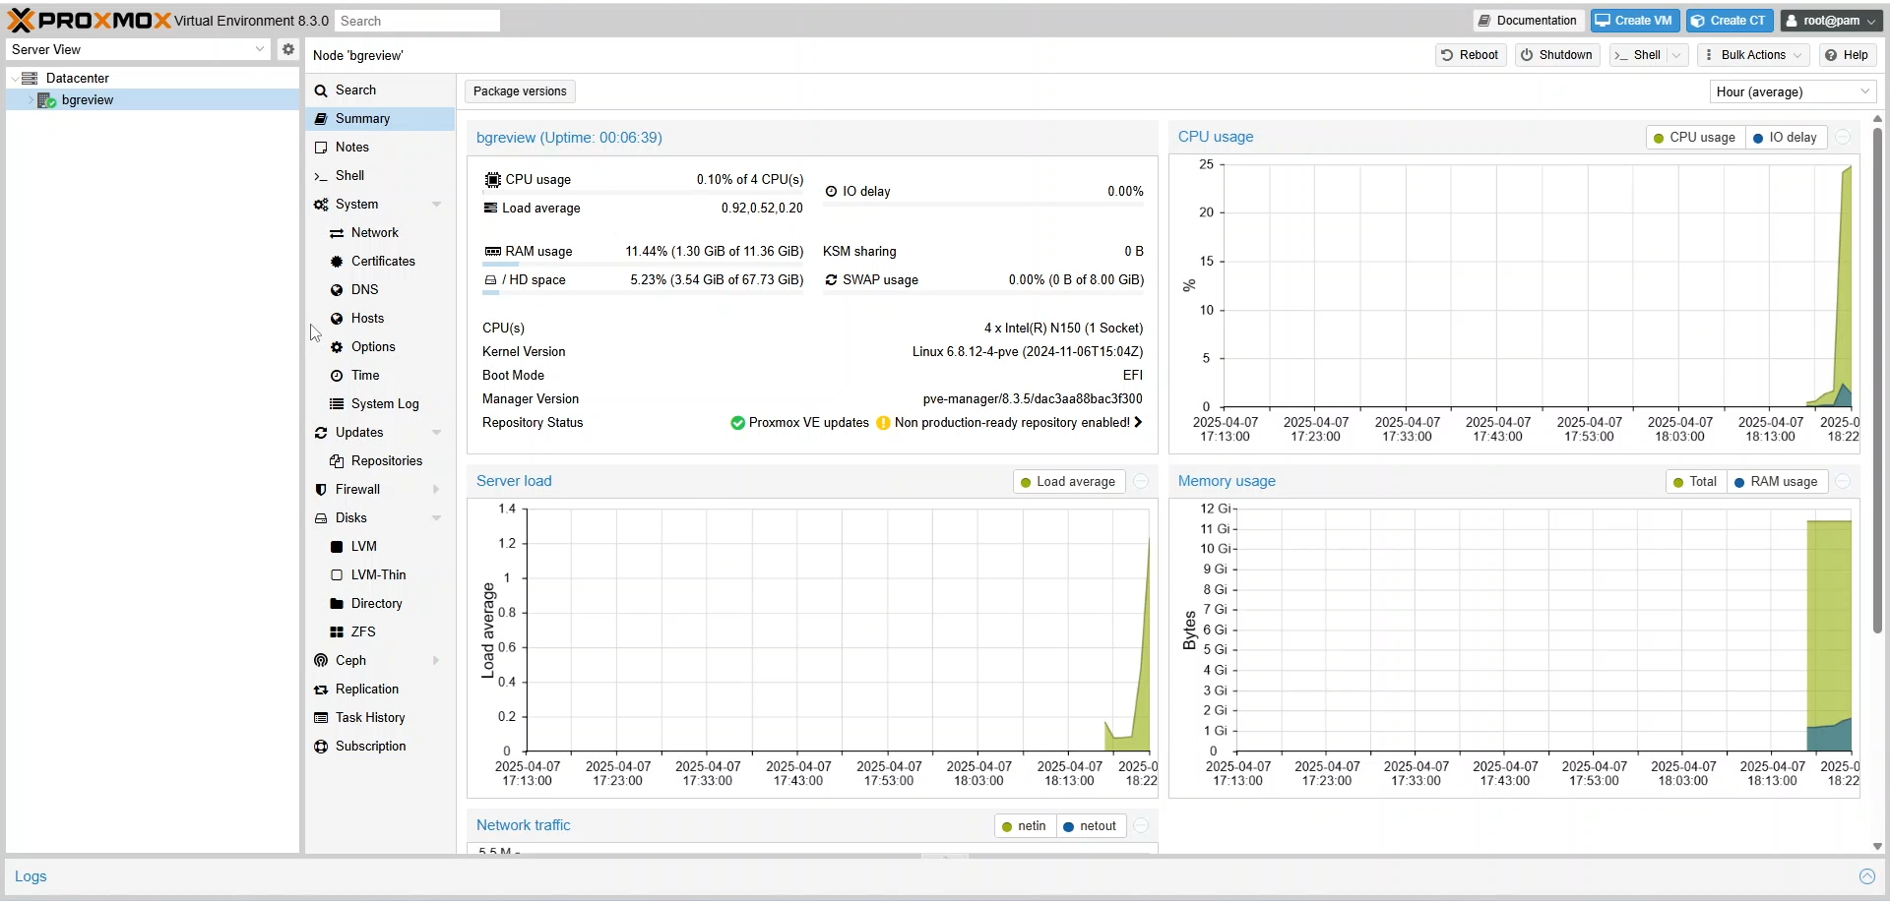The width and height of the screenshot is (1890, 901).
Task: Open the Updates menu item
Action: click(380, 433)
